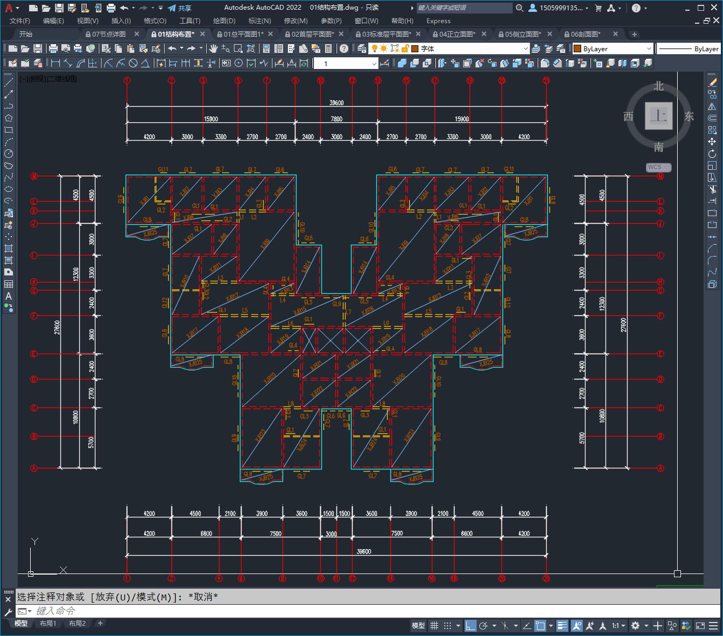Image resolution: width=723 pixels, height=636 pixels.
Task: Click the Union solid editing icon
Action: (x=402, y=63)
